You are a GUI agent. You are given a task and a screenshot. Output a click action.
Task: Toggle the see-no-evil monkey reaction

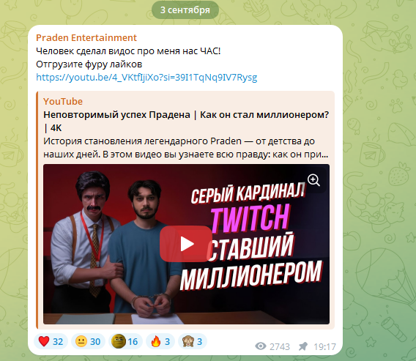[x=193, y=341]
